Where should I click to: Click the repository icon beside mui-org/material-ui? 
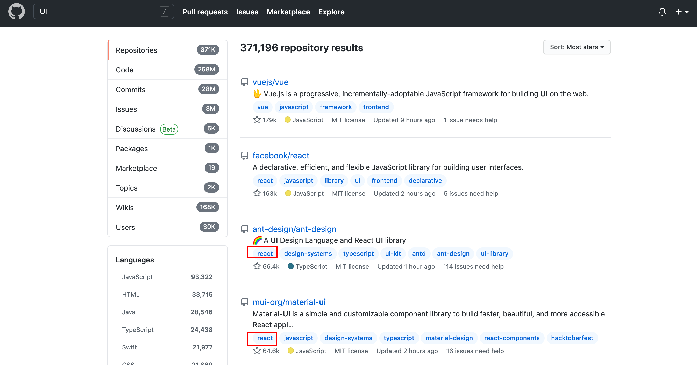coord(244,302)
